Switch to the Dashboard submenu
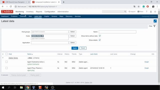 [x=5, y=16]
